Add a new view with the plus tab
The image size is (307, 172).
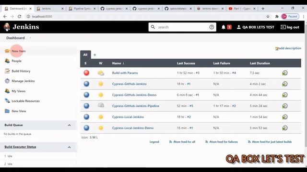tap(95, 55)
